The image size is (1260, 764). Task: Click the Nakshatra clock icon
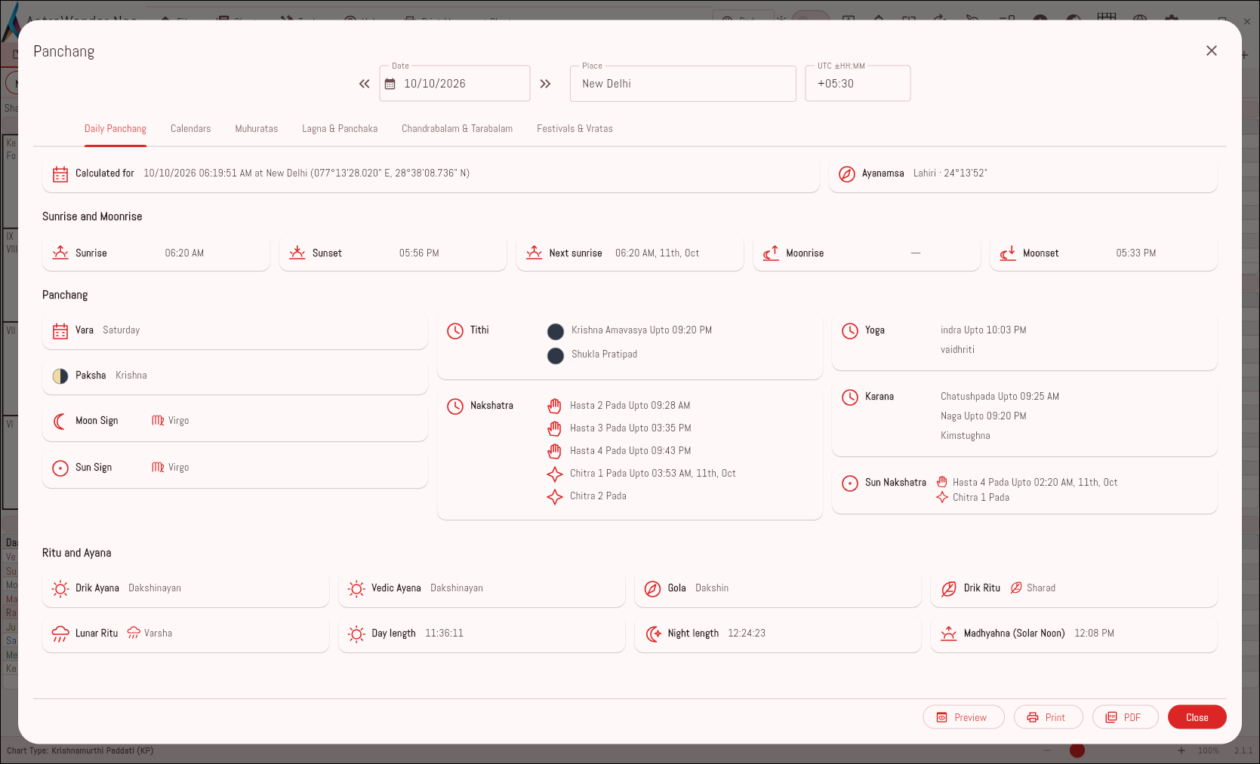click(x=455, y=407)
